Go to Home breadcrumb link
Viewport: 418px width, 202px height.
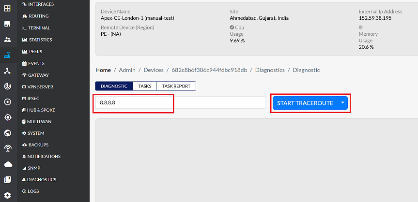(103, 70)
